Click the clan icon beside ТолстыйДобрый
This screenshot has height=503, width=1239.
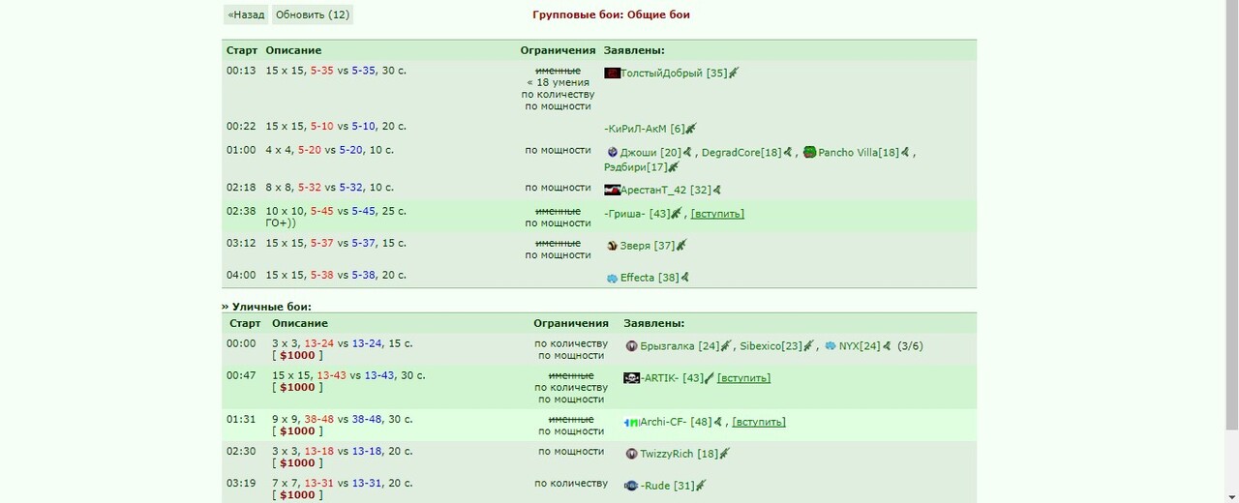(x=612, y=73)
